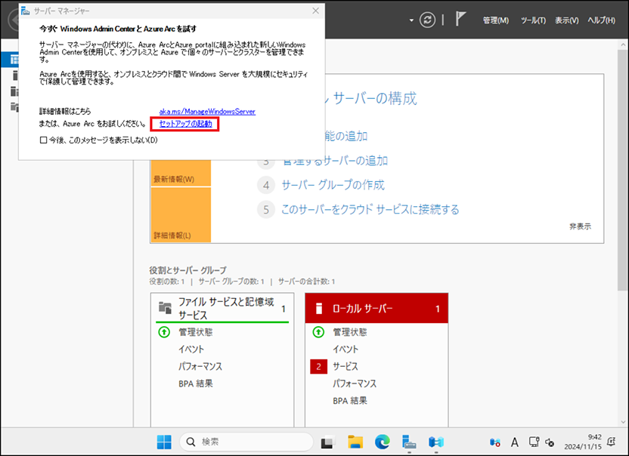The width and height of the screenshot is (629, 456).
Task: Open the notification center tray icon
Action: [x=612, y=442]
